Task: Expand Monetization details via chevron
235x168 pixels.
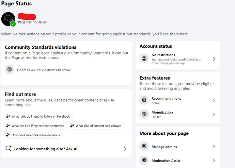Action: [x=214, y=114]
